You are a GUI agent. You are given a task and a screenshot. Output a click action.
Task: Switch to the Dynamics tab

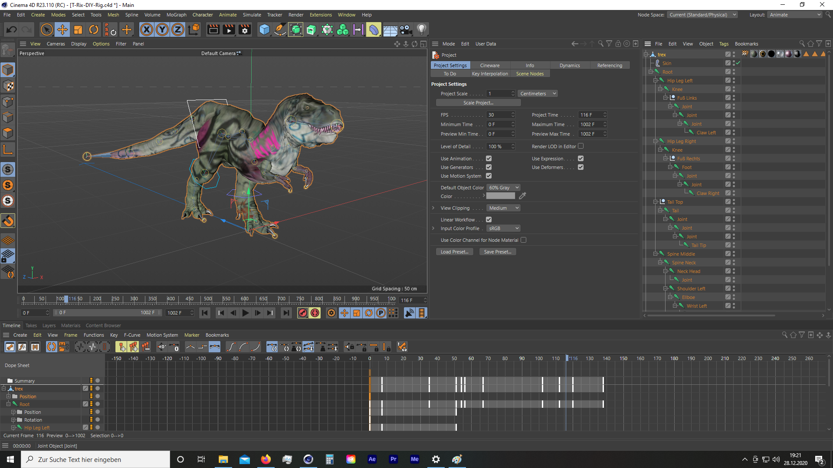coord(570,65)
